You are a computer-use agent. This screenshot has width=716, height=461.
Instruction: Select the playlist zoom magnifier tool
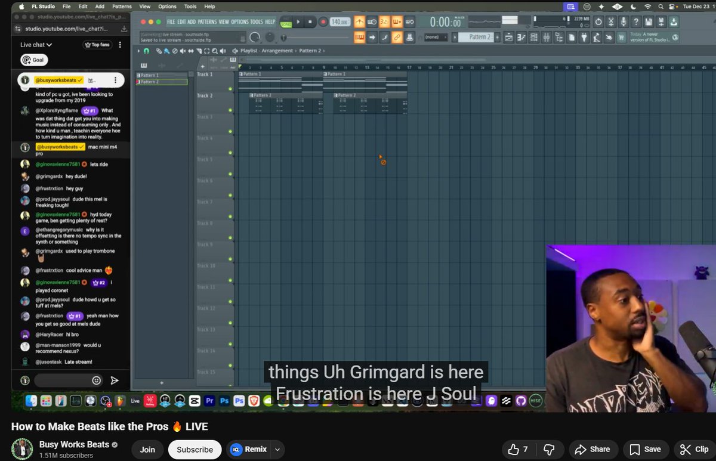[215, 51]
